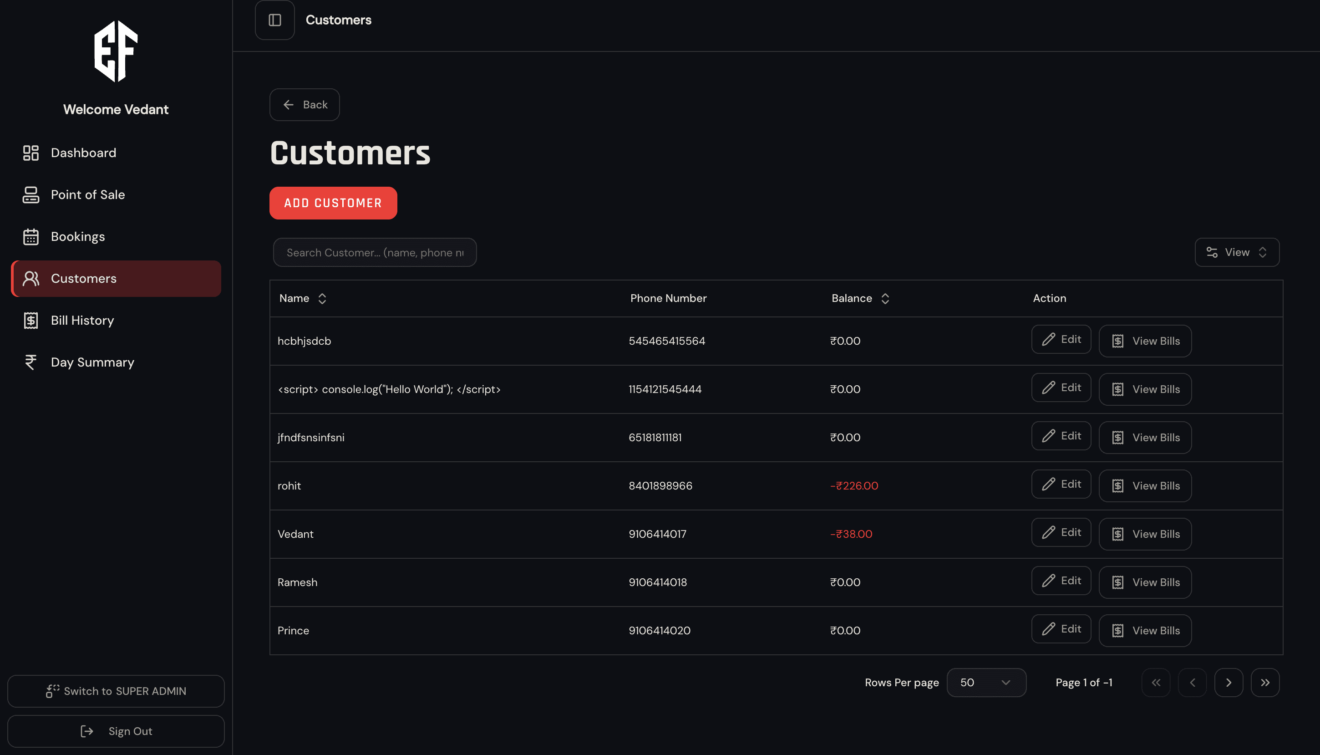Open Day Summary page
The width and height of the screenshot is (1320, 755).
click(116, 362)
